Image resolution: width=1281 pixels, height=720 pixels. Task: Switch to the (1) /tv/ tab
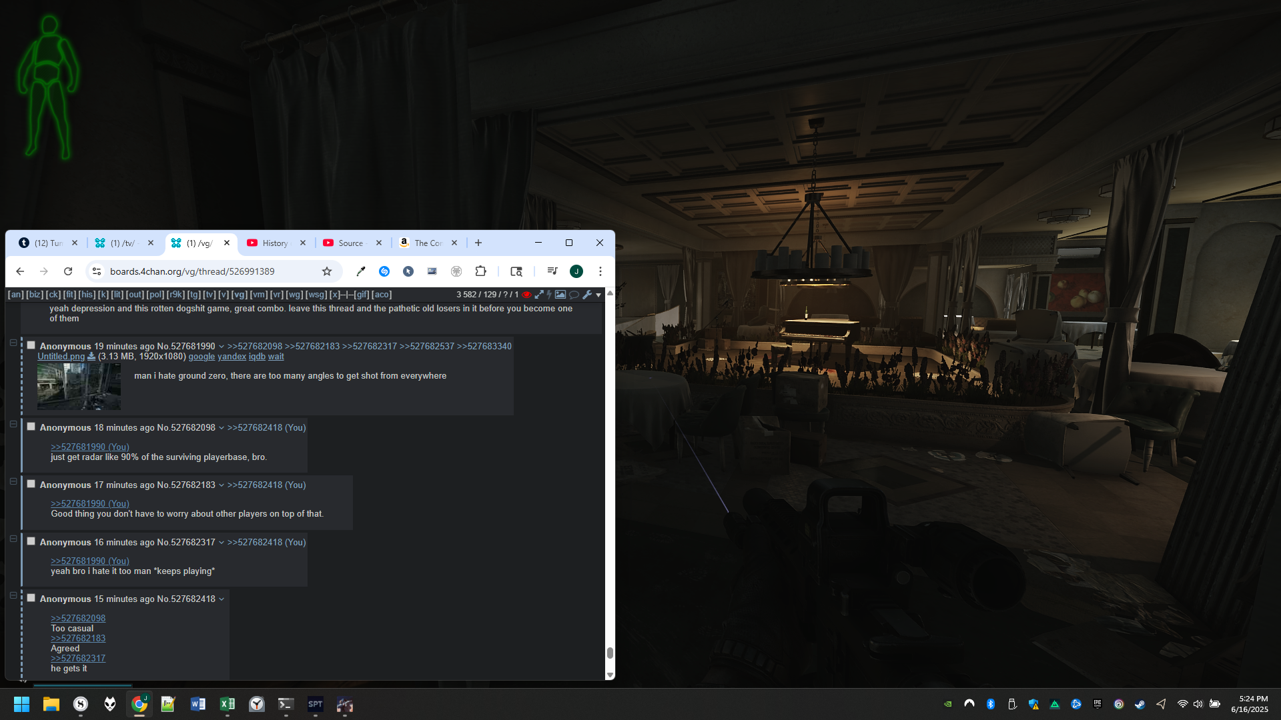[123, 243]
